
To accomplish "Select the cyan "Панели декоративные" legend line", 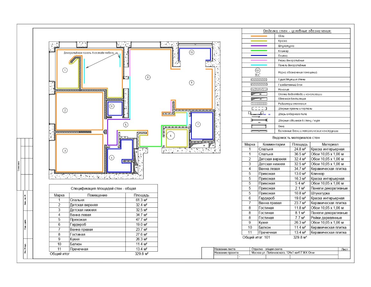I will (259, 65).
